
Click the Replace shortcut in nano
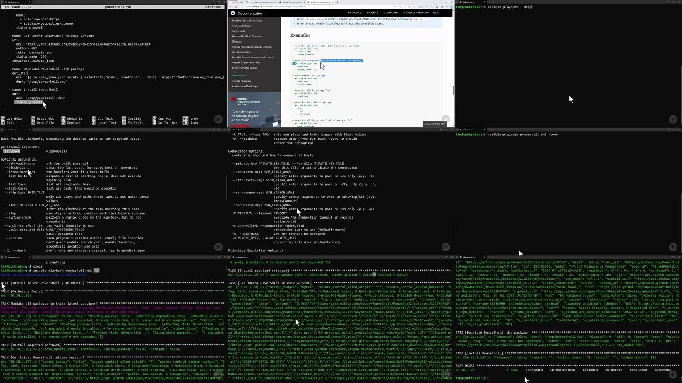point(71,123)
